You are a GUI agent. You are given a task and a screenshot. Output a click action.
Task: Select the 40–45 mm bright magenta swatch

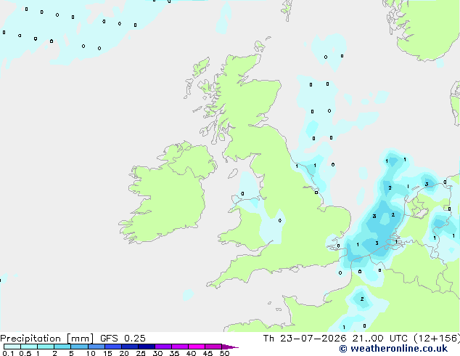(197, 347)
